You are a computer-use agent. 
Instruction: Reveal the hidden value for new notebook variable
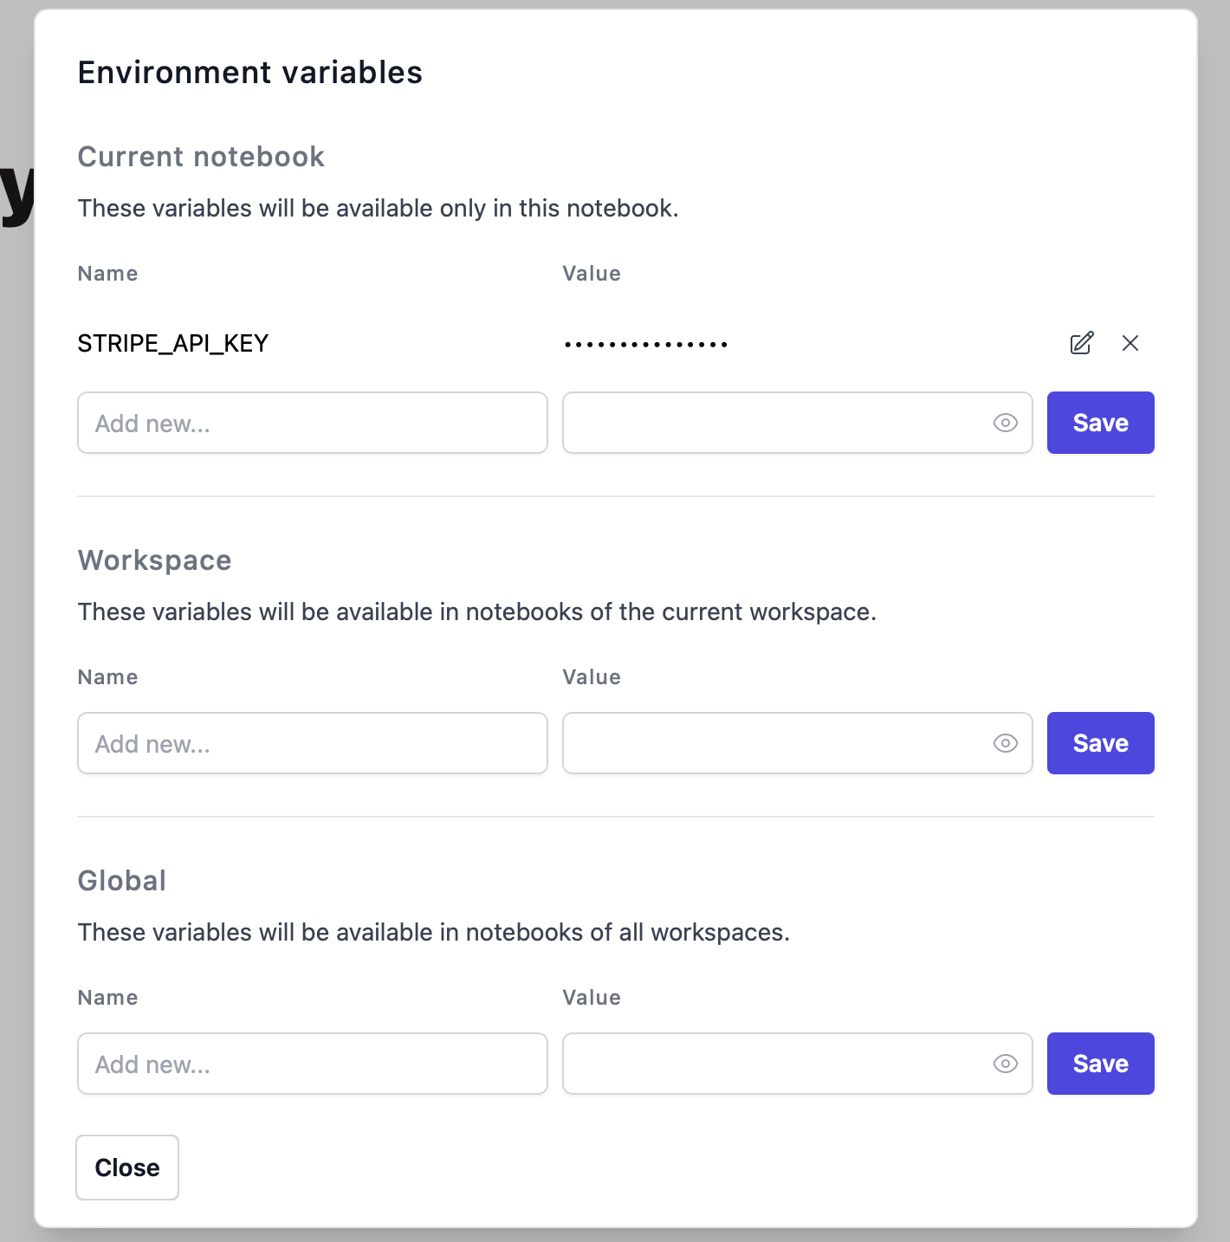1005,423
